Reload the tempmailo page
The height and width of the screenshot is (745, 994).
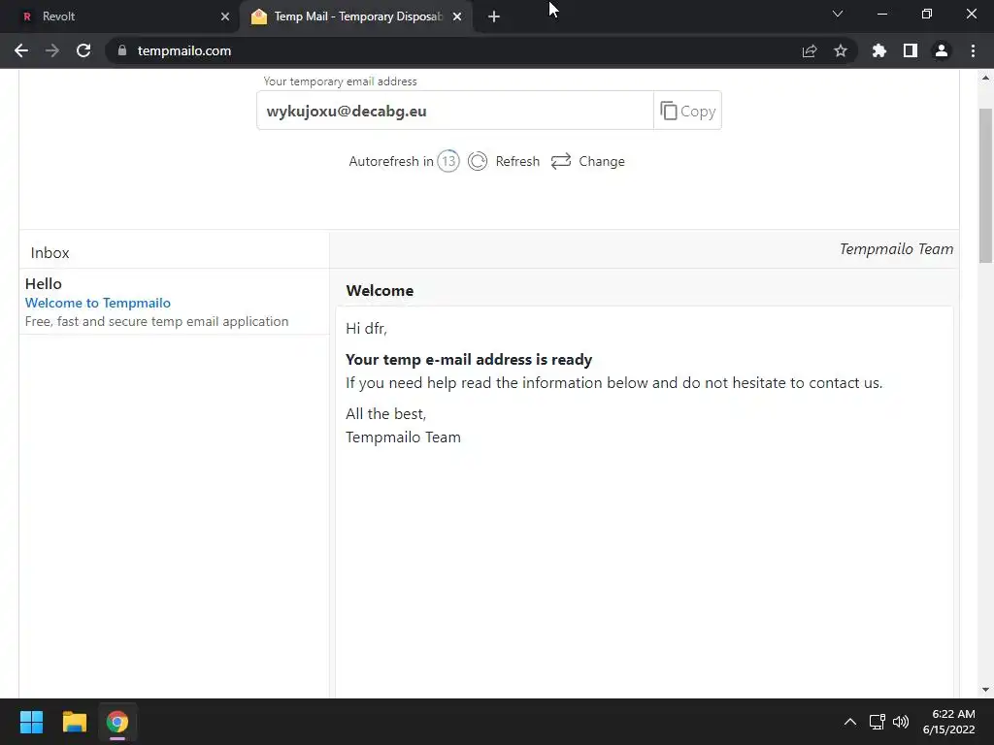coord(83,50)
